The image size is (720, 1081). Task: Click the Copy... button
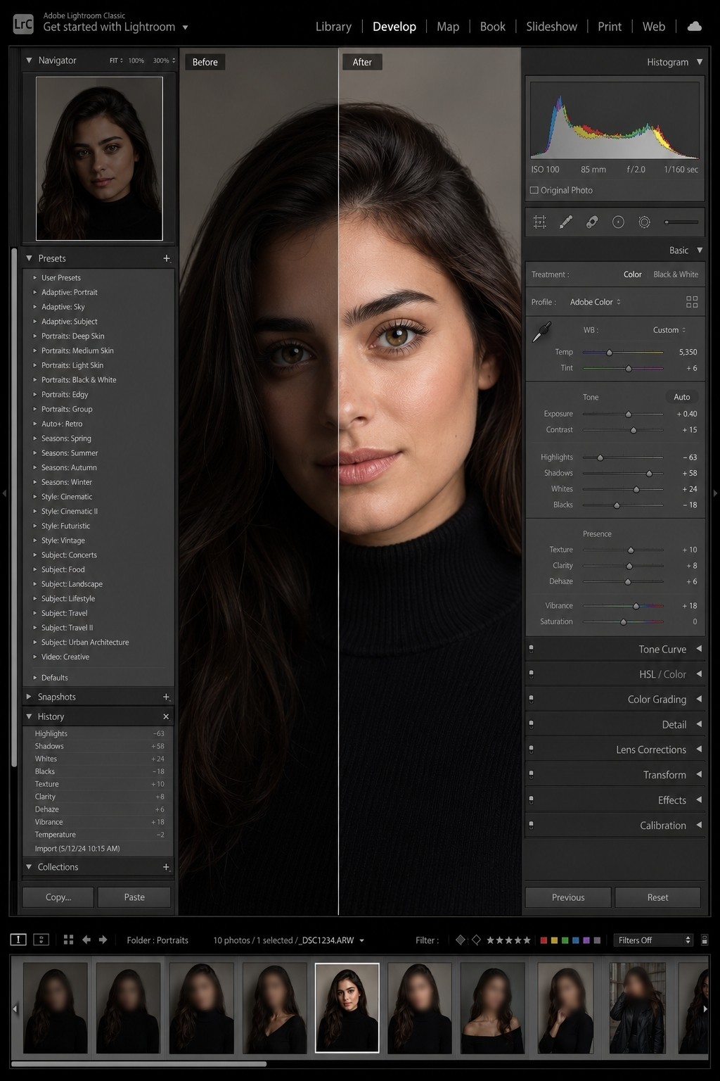(x=58, y=897)
